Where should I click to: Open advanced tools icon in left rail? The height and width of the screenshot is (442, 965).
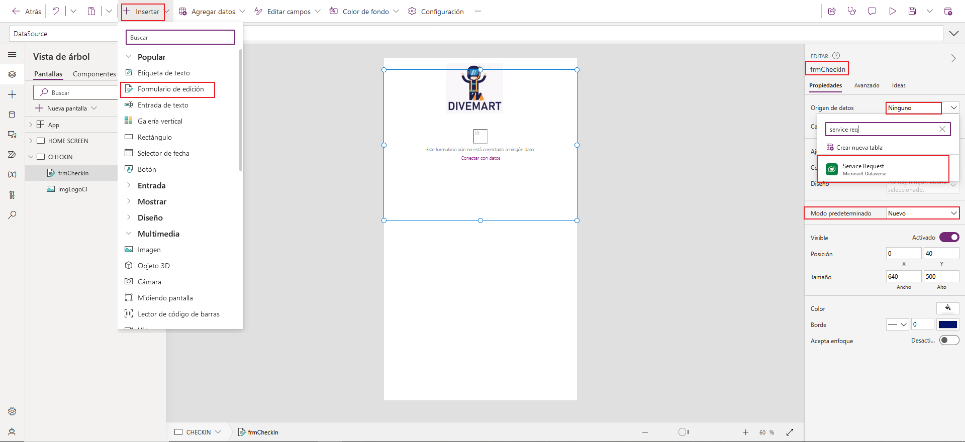tap(12, 195)
